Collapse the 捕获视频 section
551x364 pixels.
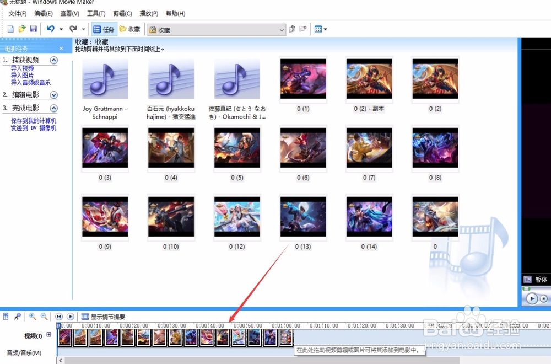click(54, 60)
